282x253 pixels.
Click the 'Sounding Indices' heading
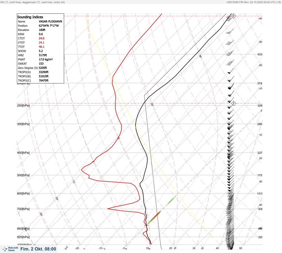(30, 17)
